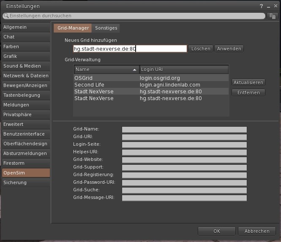
Task: Click the new grid URL input field
Action: click(x=130, y=49)
